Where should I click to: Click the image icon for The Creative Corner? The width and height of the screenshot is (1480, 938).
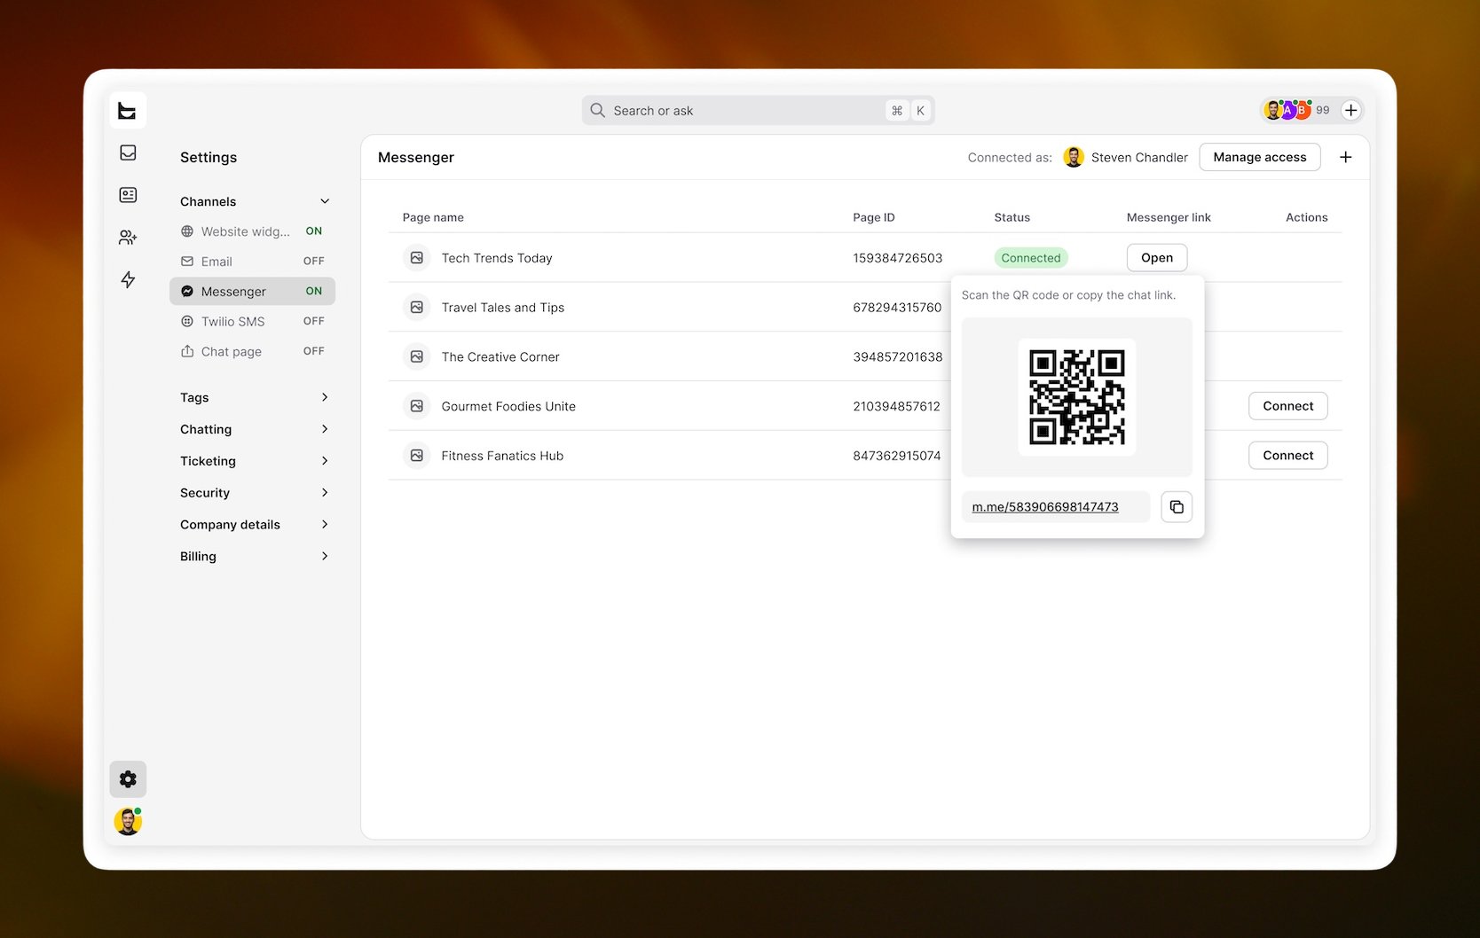tap(416, 357)
